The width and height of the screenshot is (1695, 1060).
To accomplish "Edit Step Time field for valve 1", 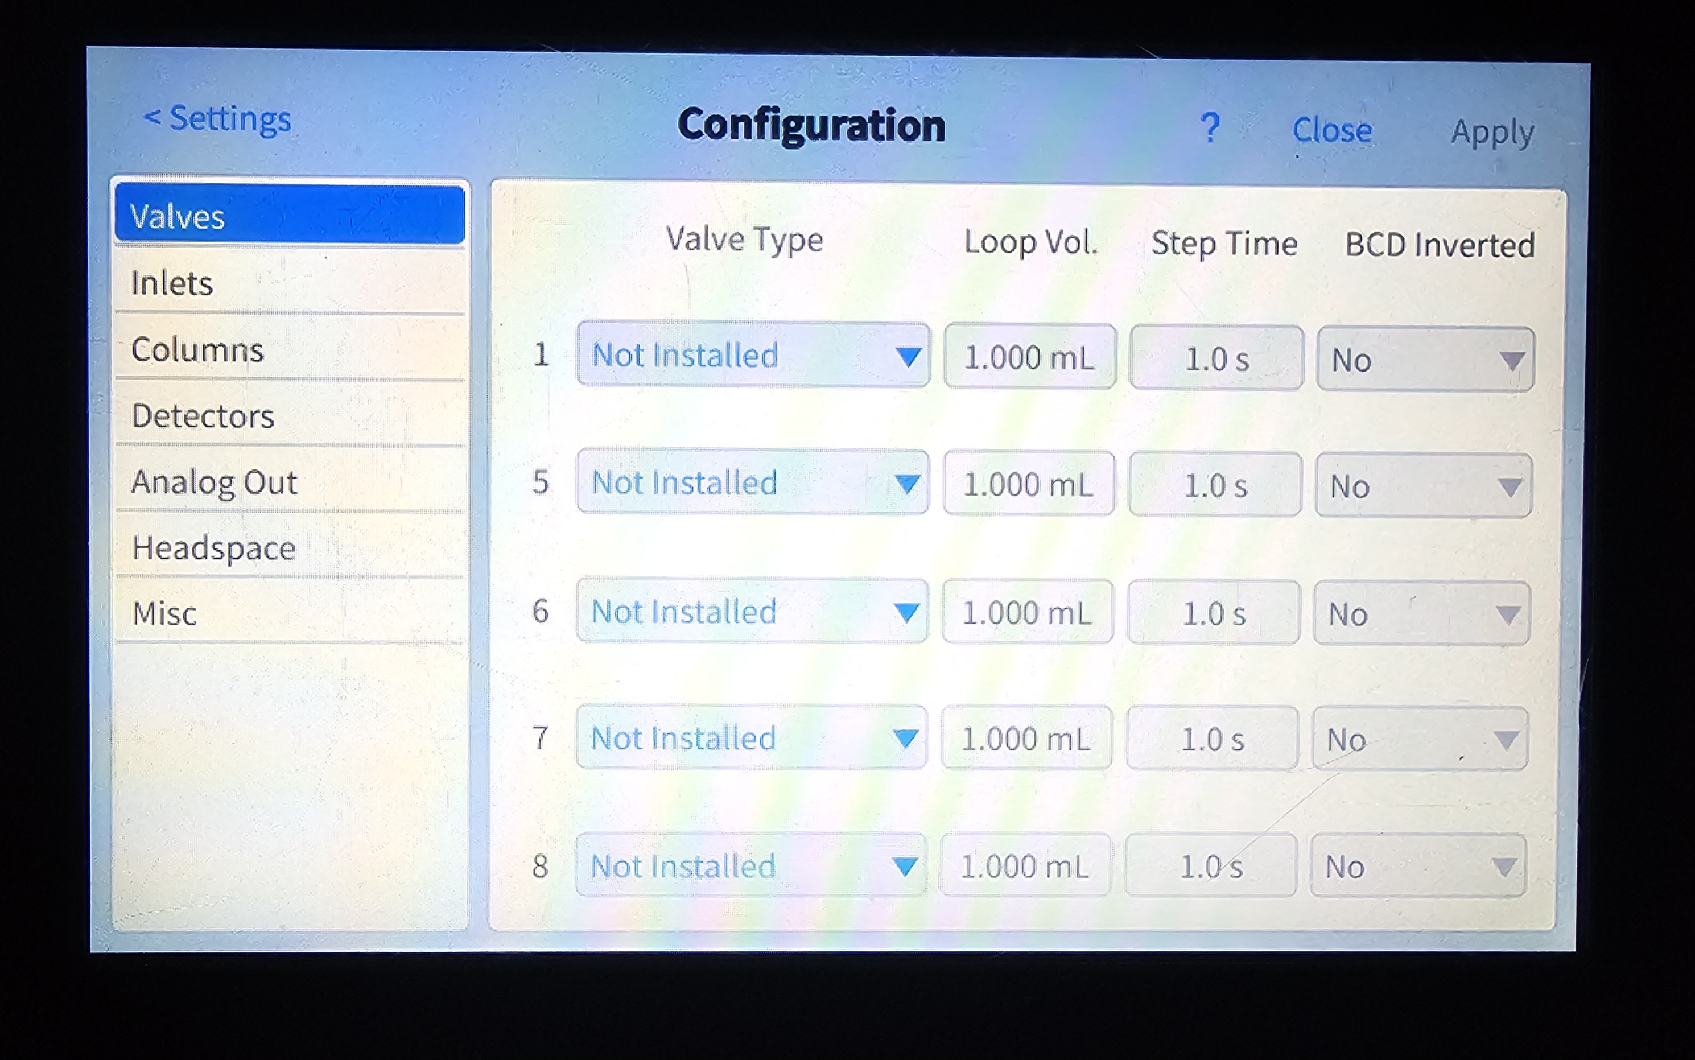I will click(x=1217, y=358).
